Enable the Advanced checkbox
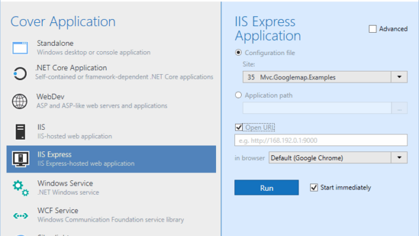 tap(373, 29)
